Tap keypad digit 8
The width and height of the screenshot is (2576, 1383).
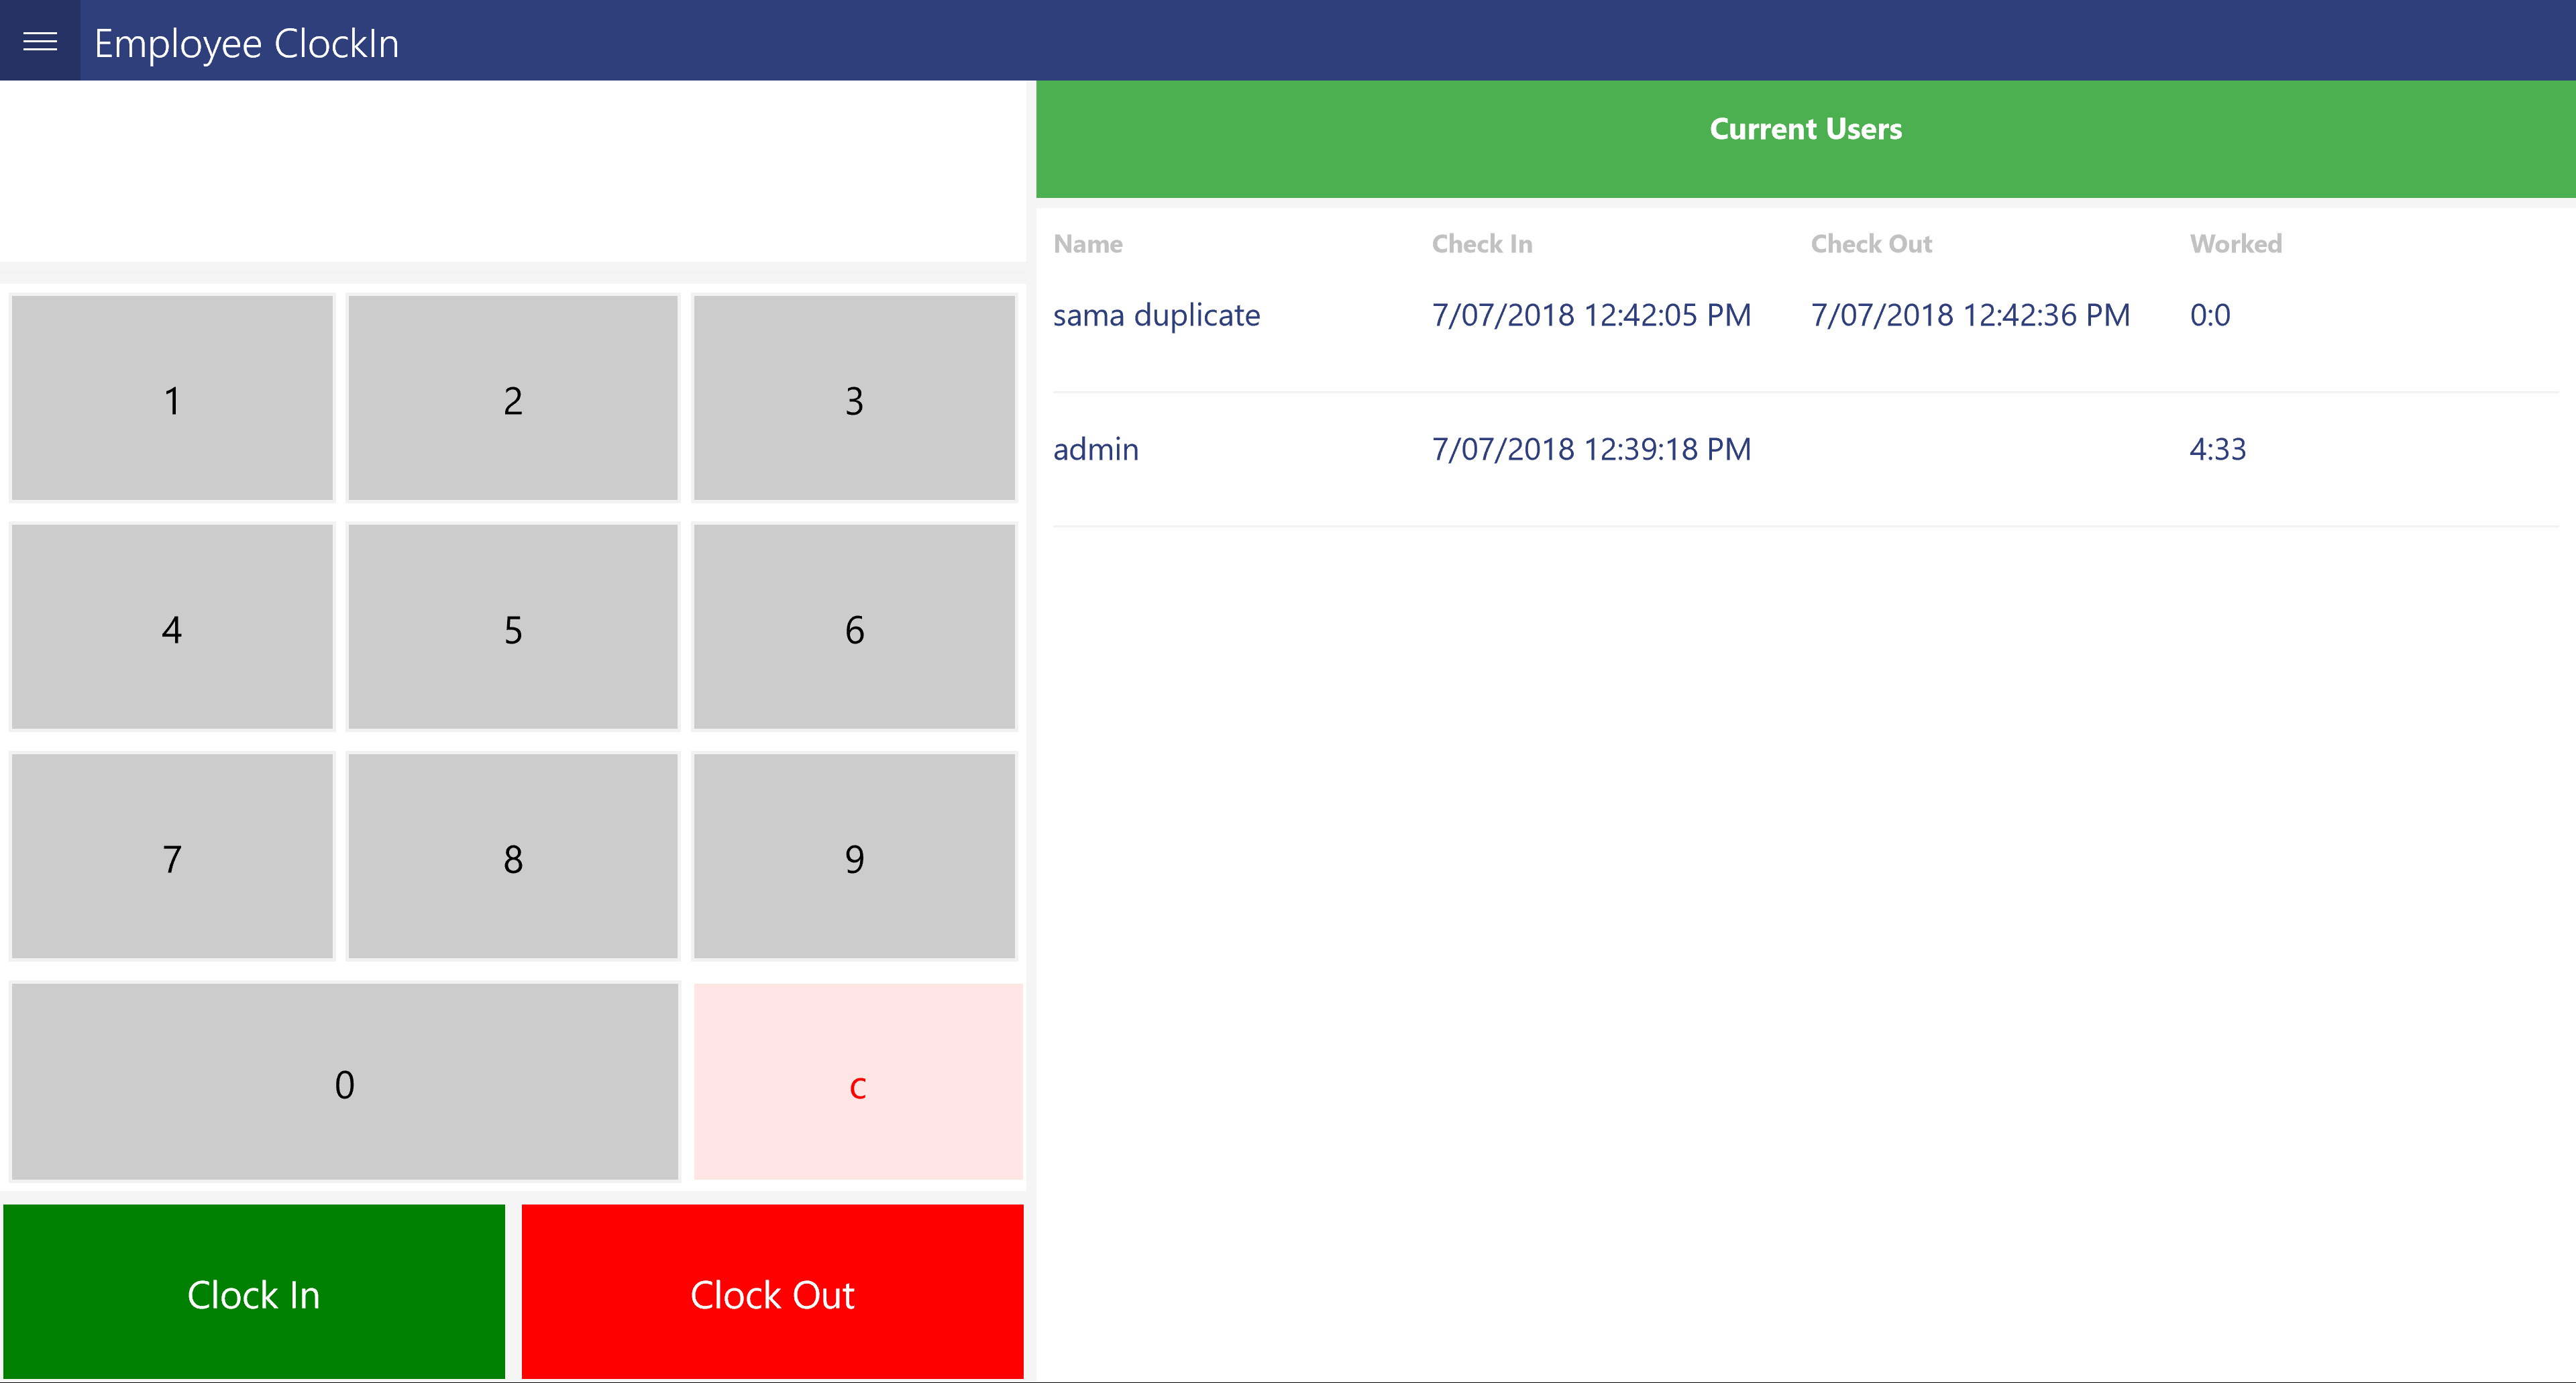(513, 856)
